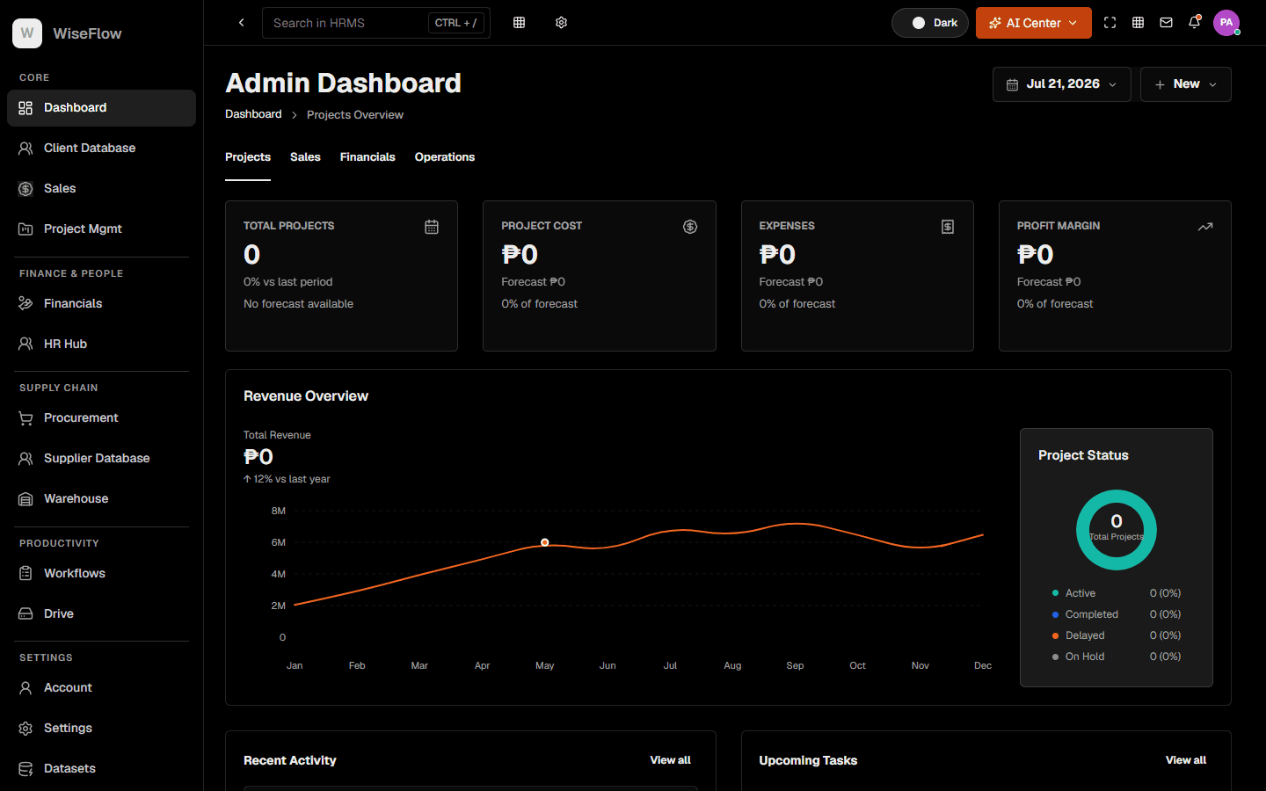
Task: Switch to the Financials tab
Action: (367, 157)
